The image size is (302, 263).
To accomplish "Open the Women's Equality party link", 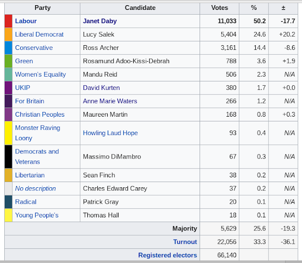I will tap(41, 74).
